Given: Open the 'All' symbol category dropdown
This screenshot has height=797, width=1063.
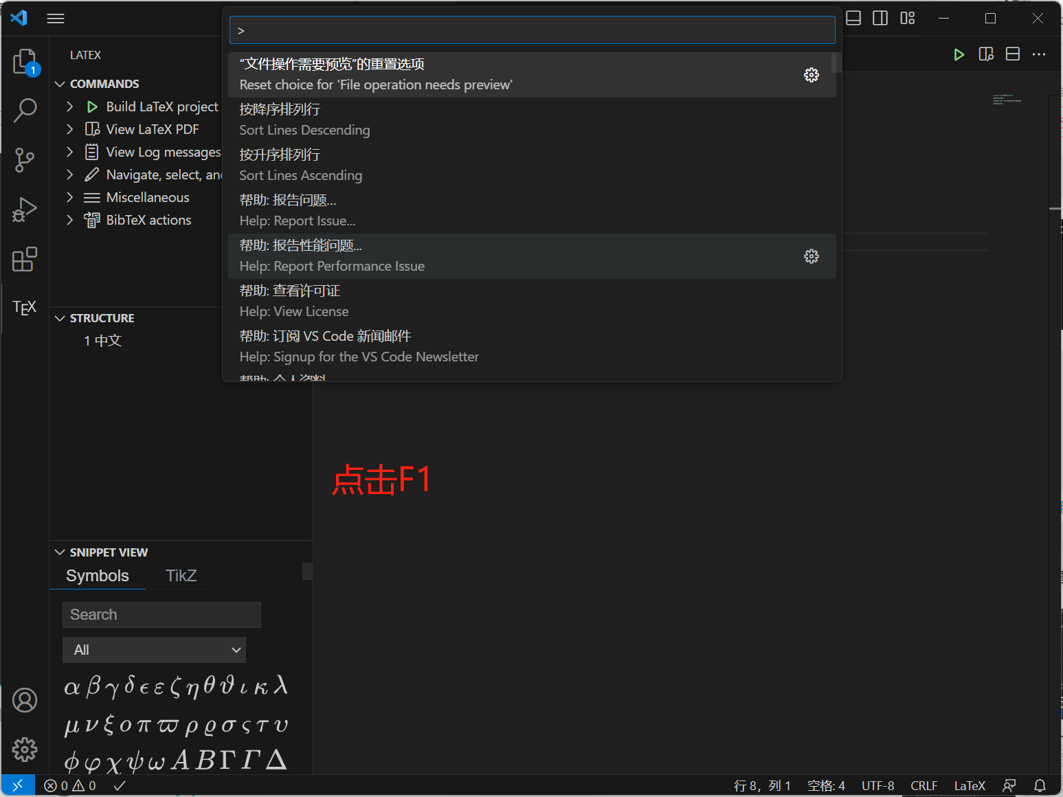Looking at the screenshot, I should coord(154,650).
